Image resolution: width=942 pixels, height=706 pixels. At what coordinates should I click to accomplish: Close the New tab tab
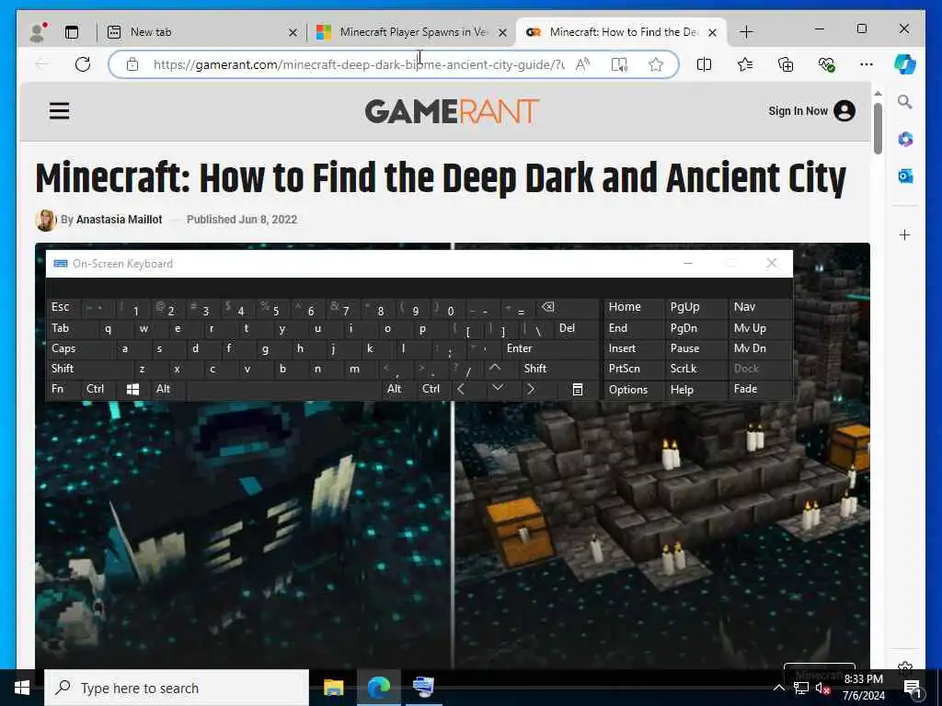point(293,32)
